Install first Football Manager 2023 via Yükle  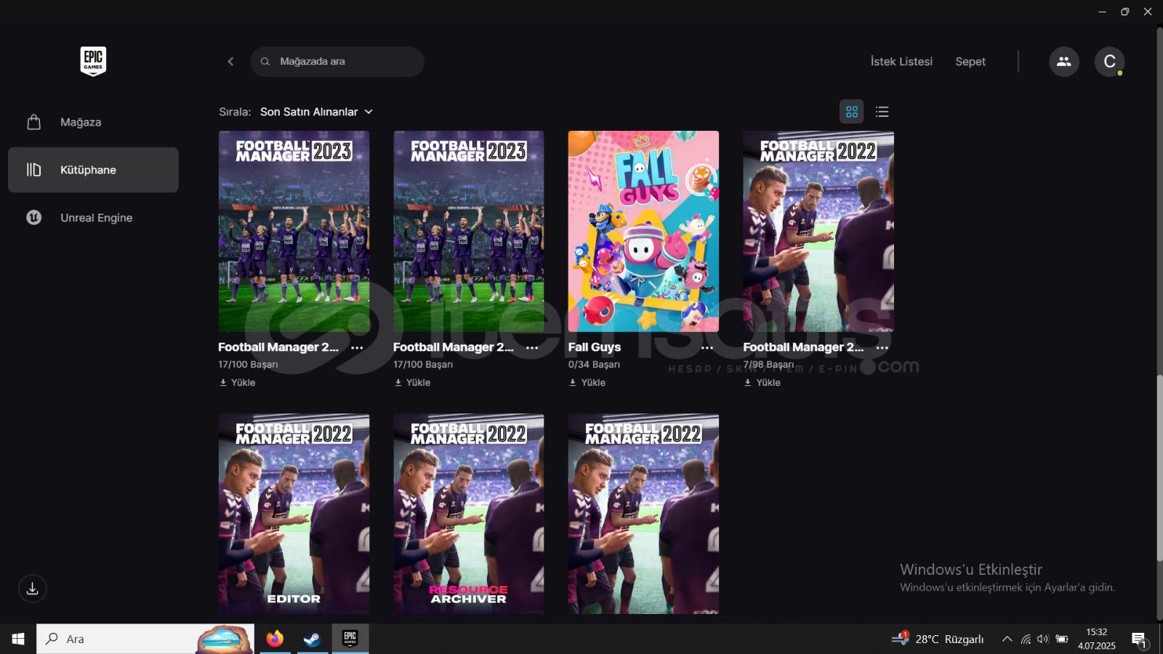coord(237,382)
